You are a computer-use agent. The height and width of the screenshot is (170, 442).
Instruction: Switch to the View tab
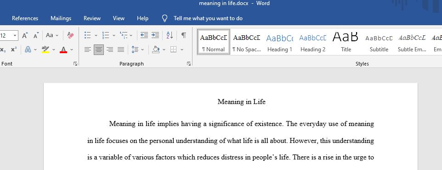point(119,18)
